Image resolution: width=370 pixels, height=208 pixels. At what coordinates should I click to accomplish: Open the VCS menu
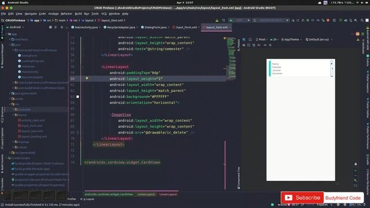[104, 14]
